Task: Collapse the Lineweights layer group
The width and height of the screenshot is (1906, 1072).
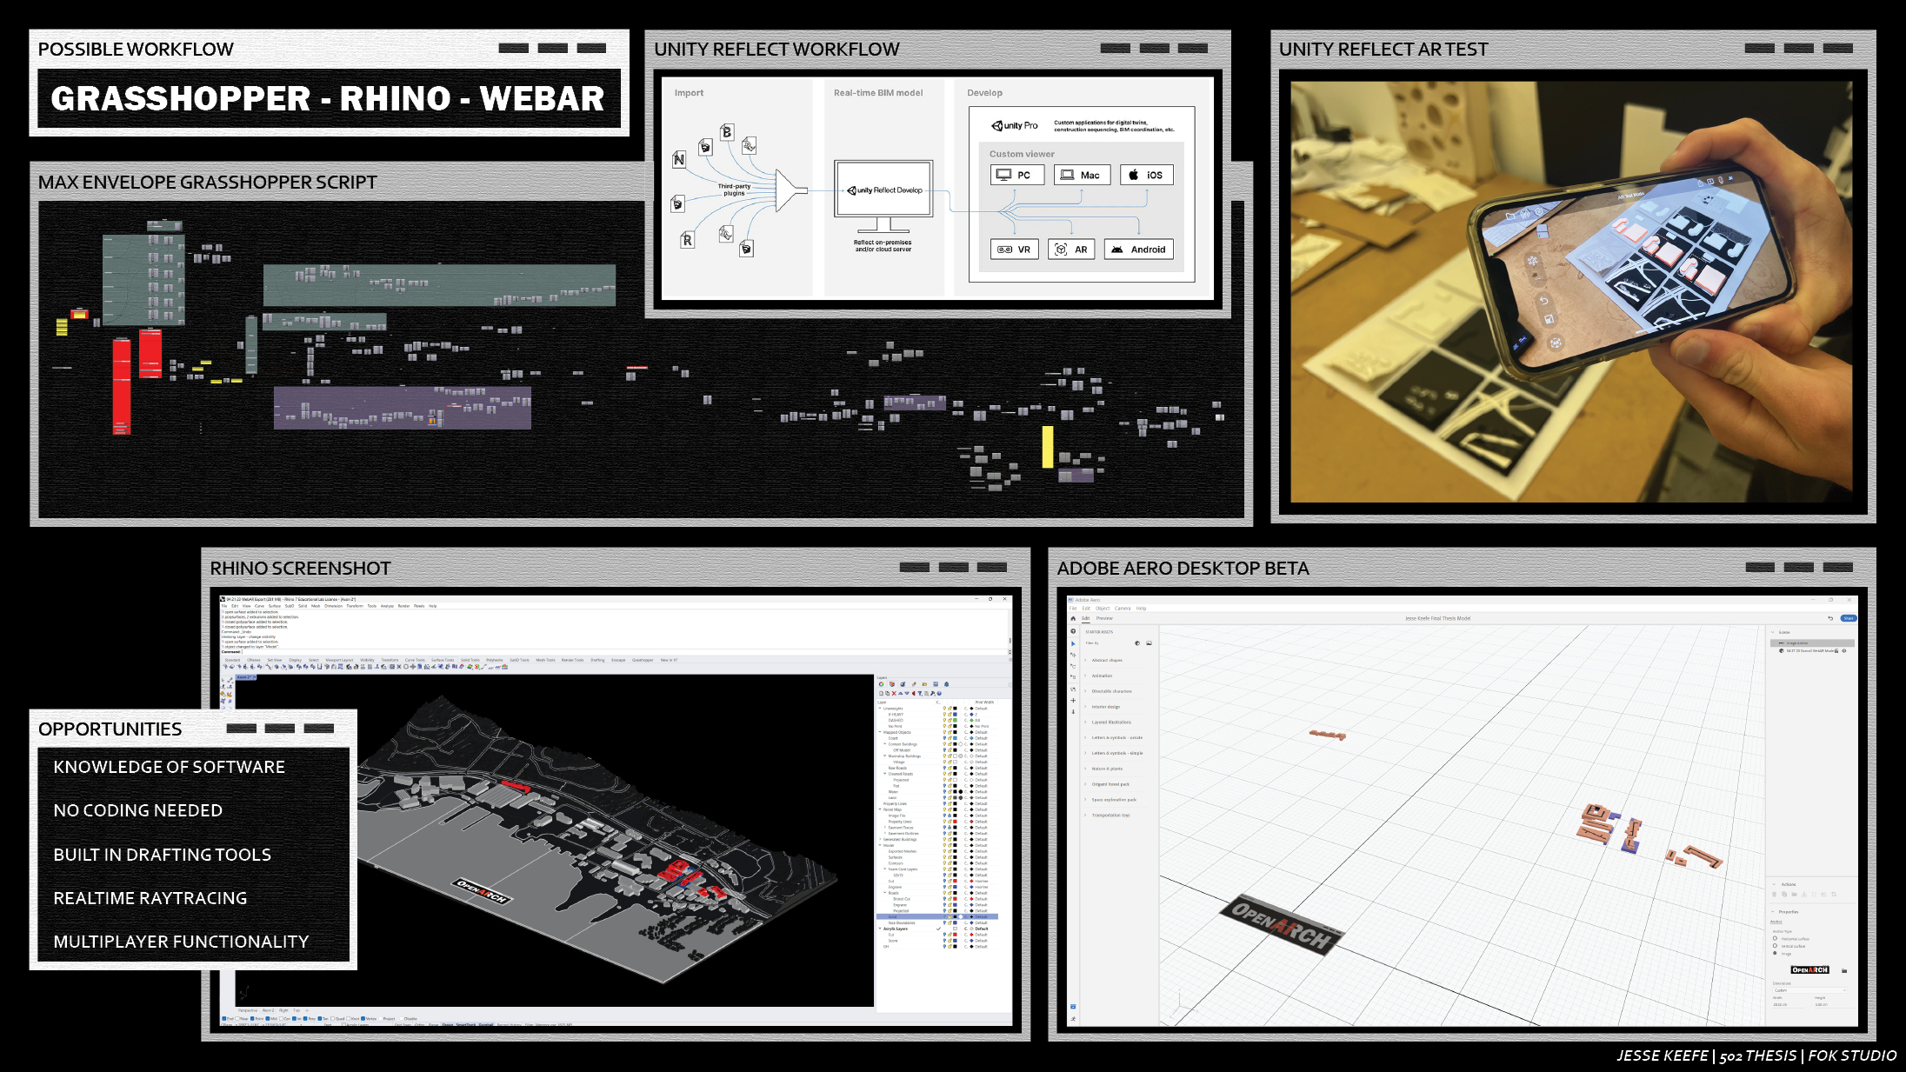Action: (x=880, y=708)
